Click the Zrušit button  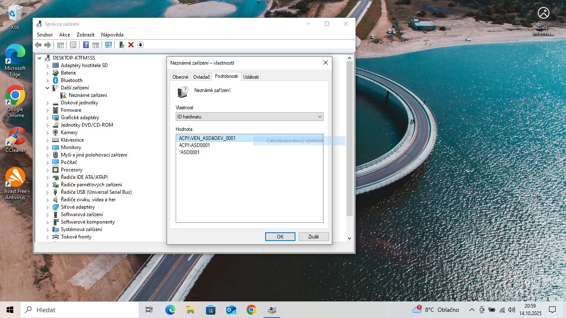pos(314,237)
